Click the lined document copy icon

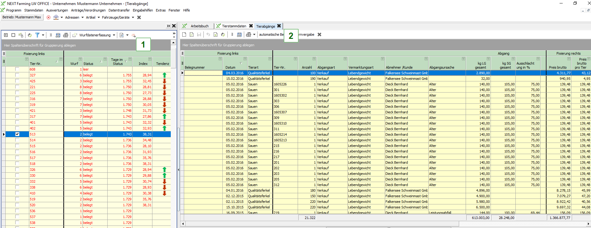(192, 34)
